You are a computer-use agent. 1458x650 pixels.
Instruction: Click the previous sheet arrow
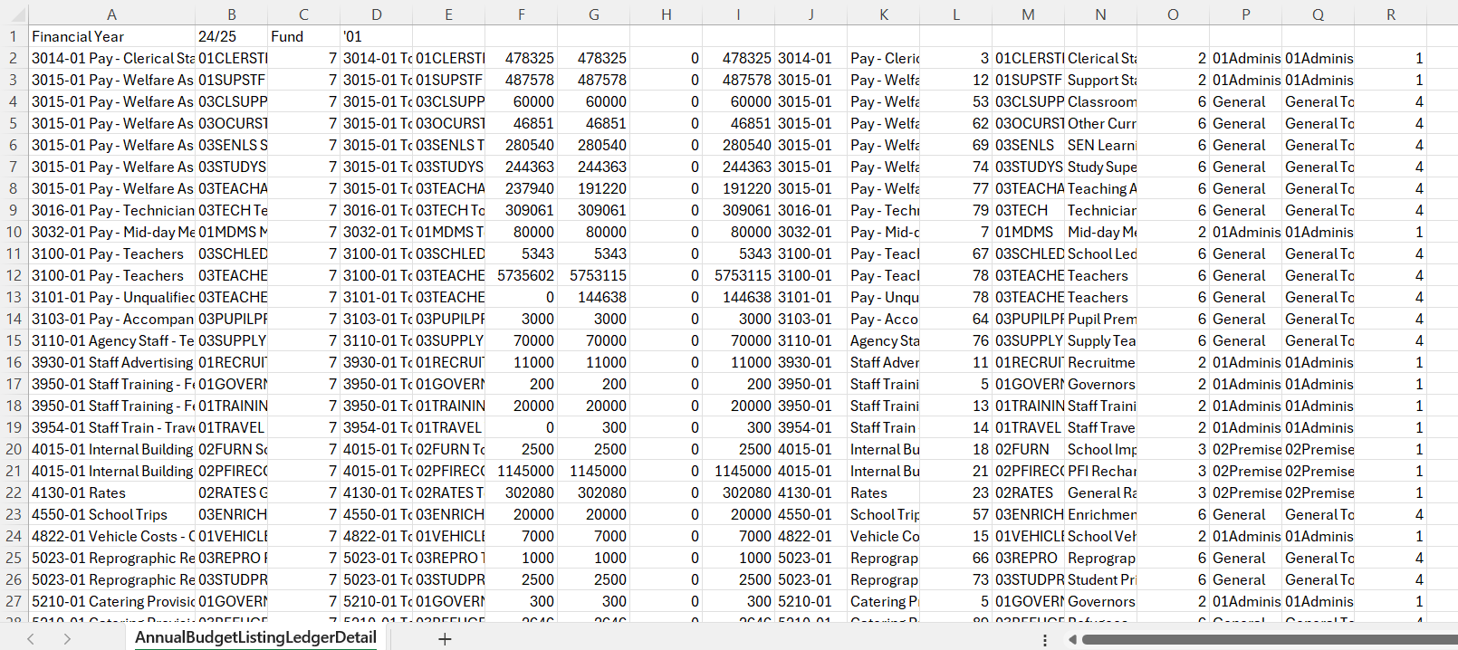[x=31, y=639]
